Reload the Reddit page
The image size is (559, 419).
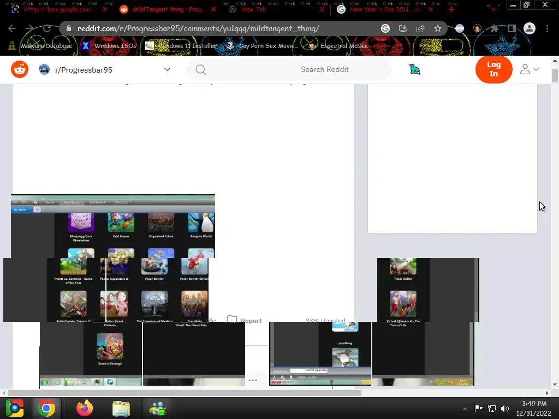point(47,28)
